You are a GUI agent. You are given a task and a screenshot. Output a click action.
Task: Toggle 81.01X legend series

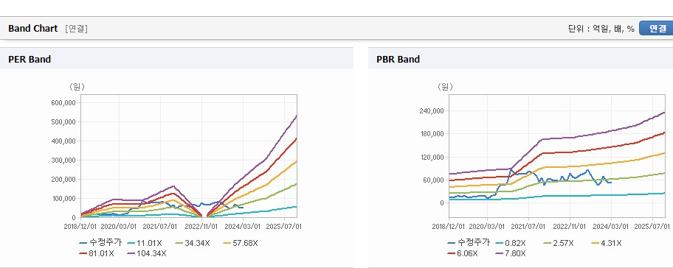(x=97, y=253)
